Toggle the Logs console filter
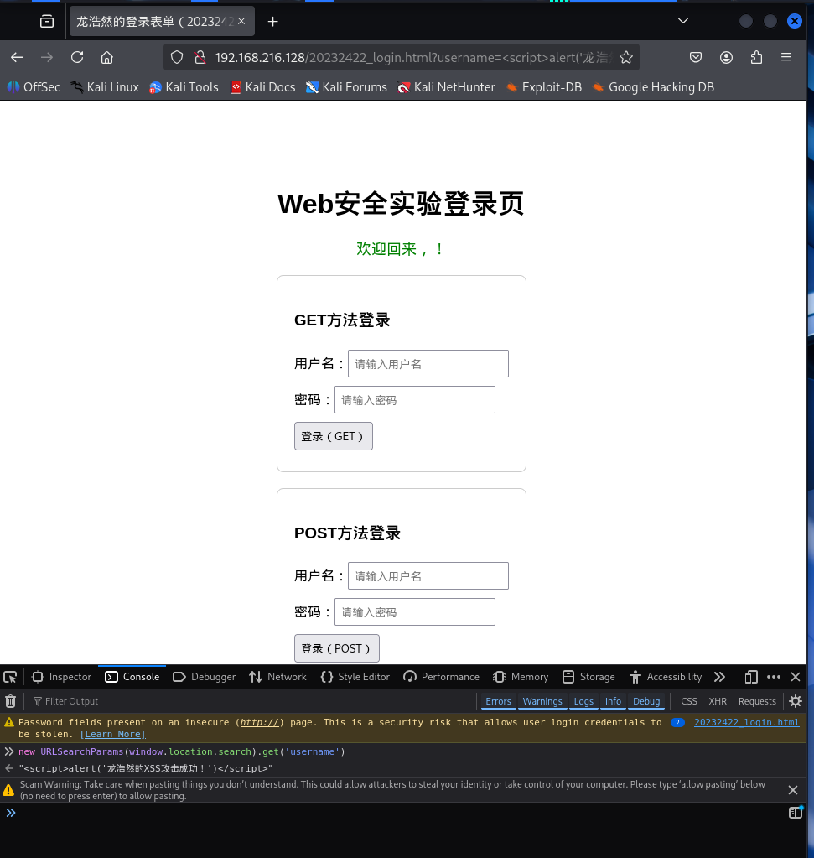The height and width of the screenshot is (858, 814). pyautogui.click(x=583, y=701)
